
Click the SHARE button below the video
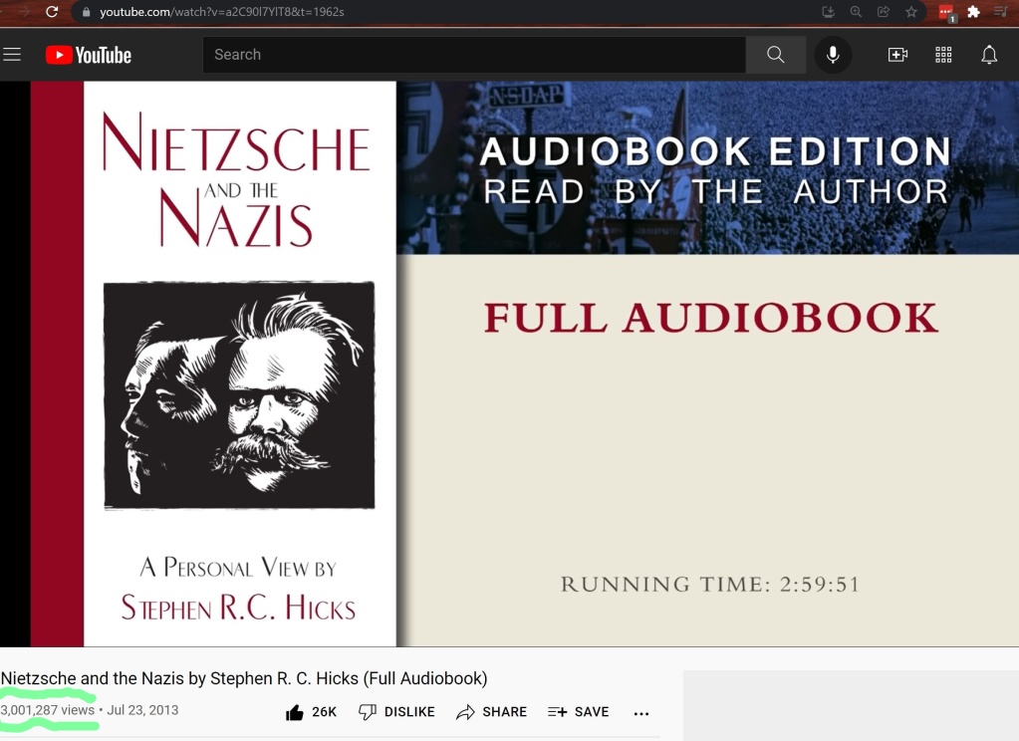click(491, 712)
